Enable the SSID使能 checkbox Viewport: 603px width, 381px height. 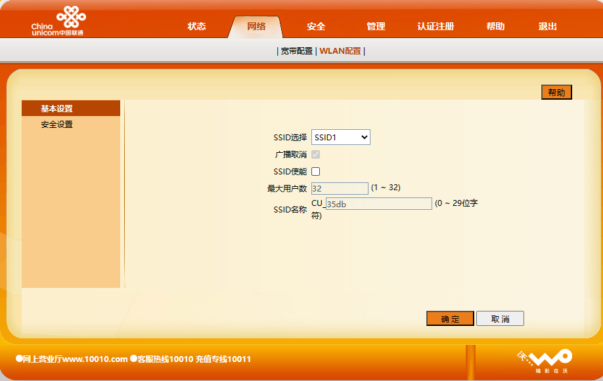316,172
